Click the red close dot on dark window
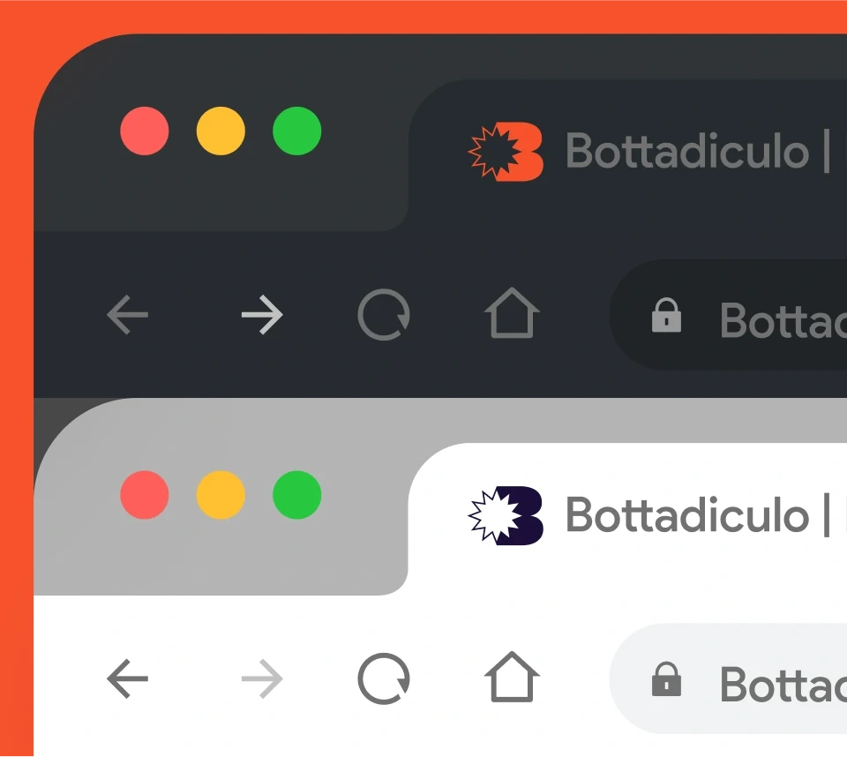The width and height of the screenshot is (847, 757). [x=144, y=131]
